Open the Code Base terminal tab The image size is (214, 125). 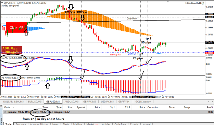pyautogui.click(x=120, y=124)
